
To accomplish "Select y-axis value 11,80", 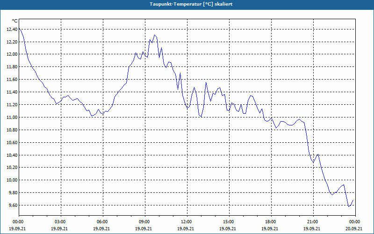I will coord(12,67).
